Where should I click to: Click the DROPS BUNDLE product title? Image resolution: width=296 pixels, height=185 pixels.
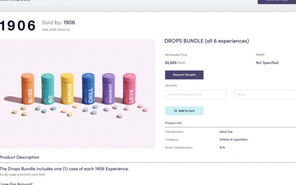click(x=207, y=41)
